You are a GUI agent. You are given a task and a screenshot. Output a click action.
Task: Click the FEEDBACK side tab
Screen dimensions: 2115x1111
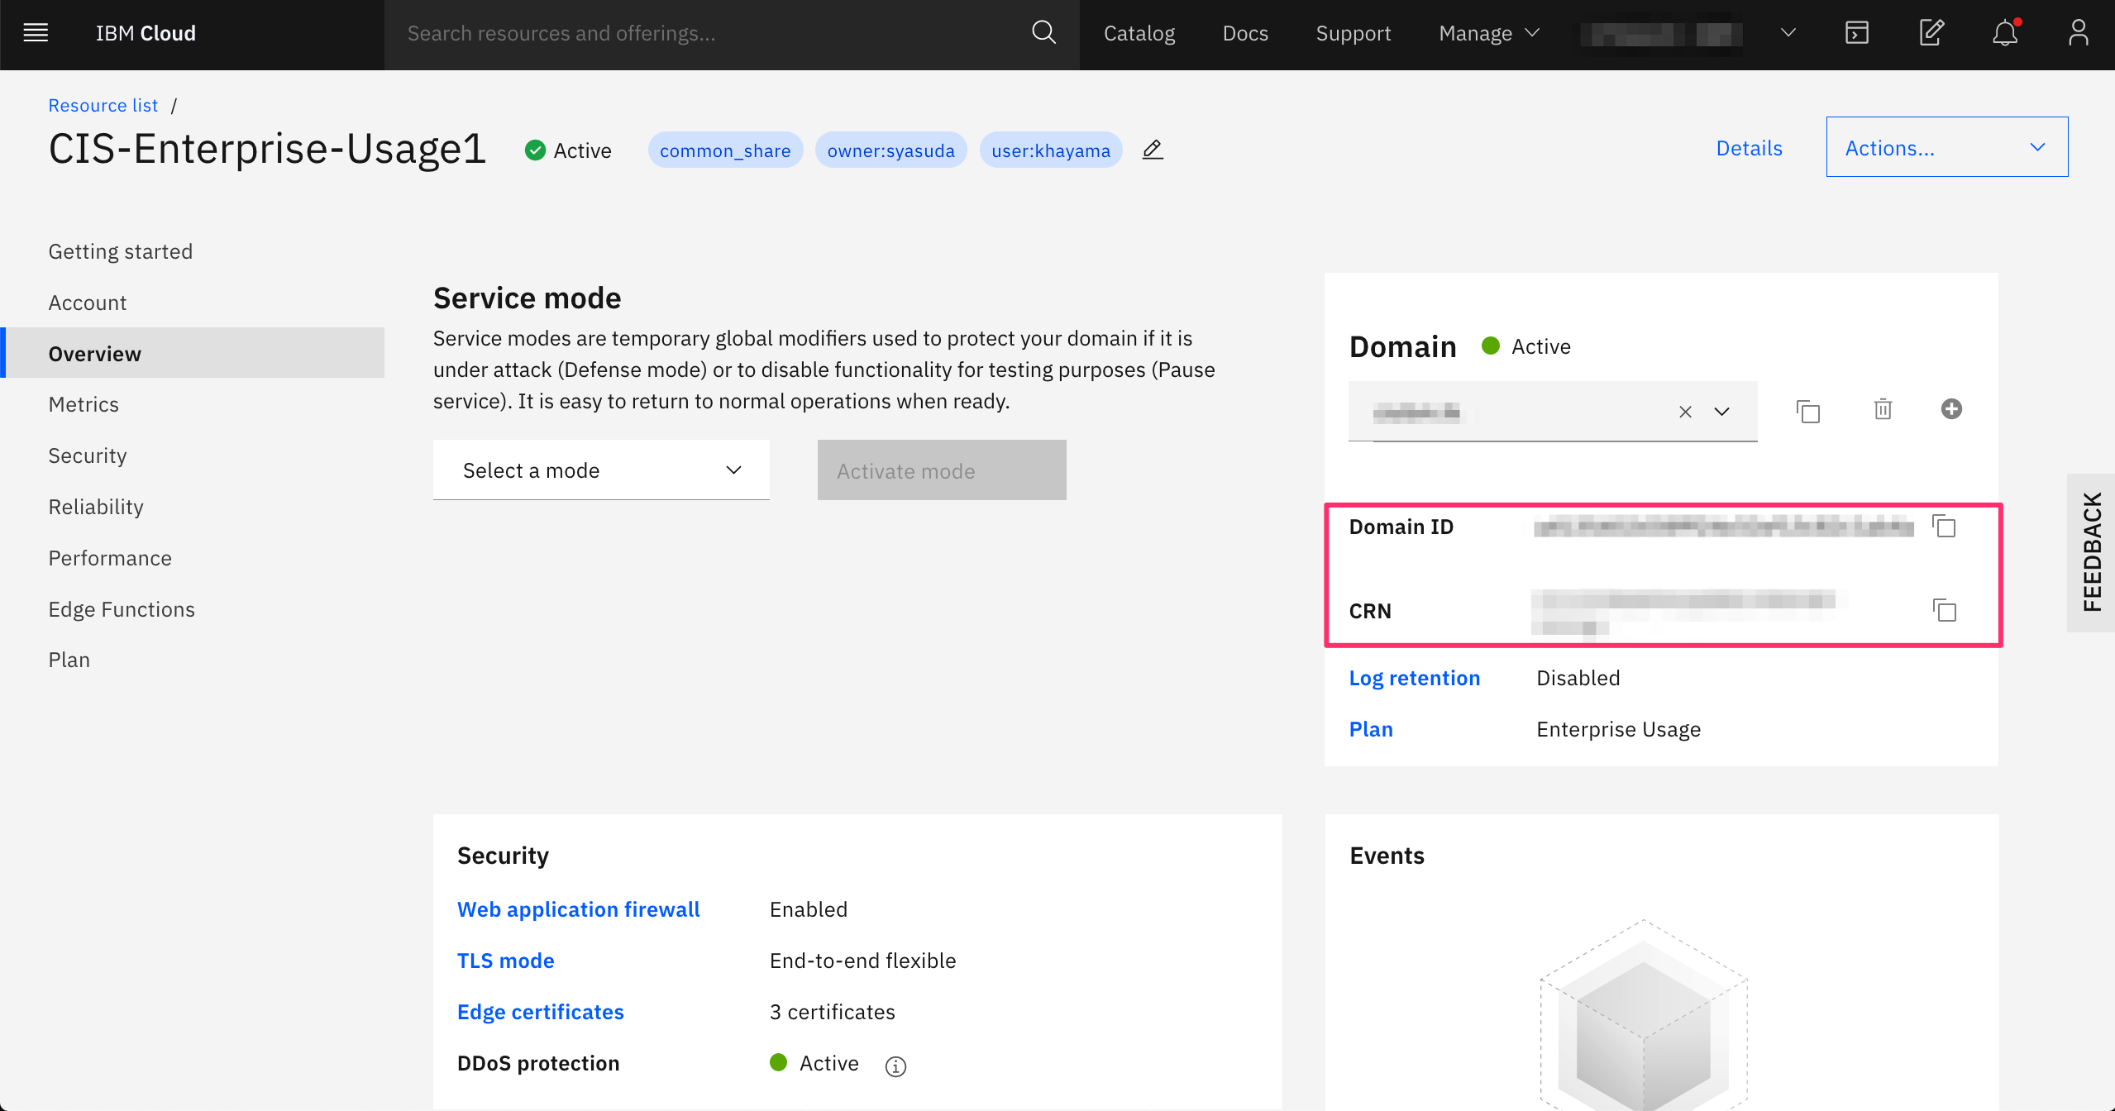pos(2091,552)
